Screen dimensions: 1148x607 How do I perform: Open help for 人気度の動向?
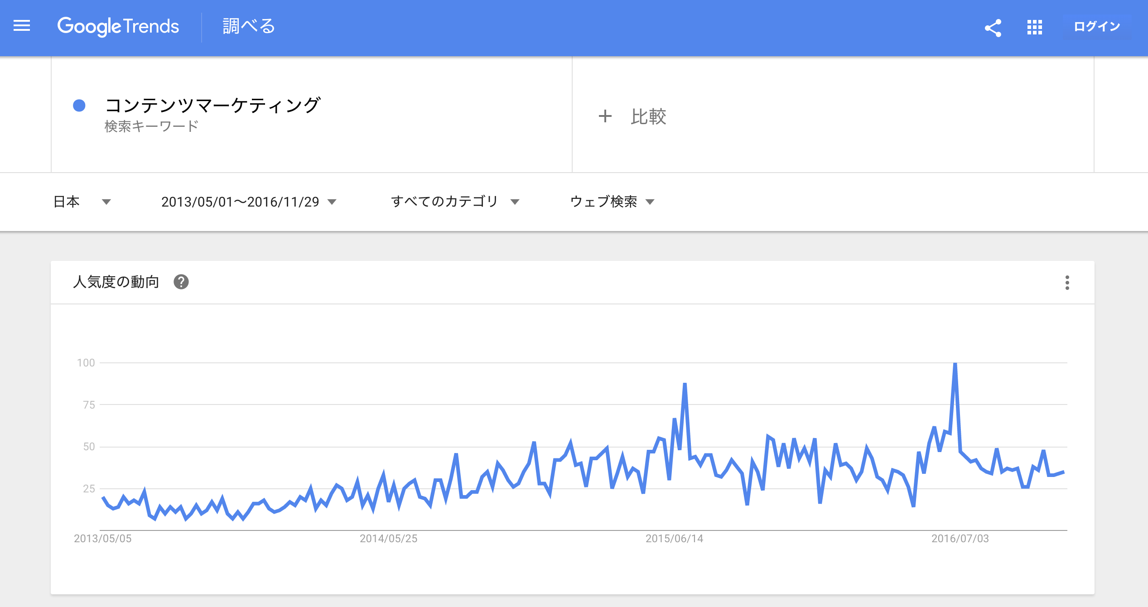(x=181, y=282)
